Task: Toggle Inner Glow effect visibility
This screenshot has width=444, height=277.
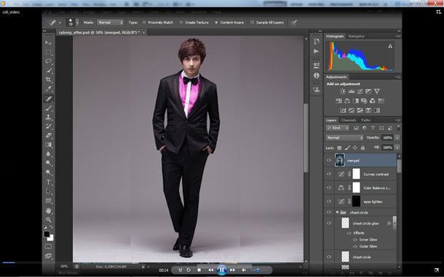Action: coord(354,240)
